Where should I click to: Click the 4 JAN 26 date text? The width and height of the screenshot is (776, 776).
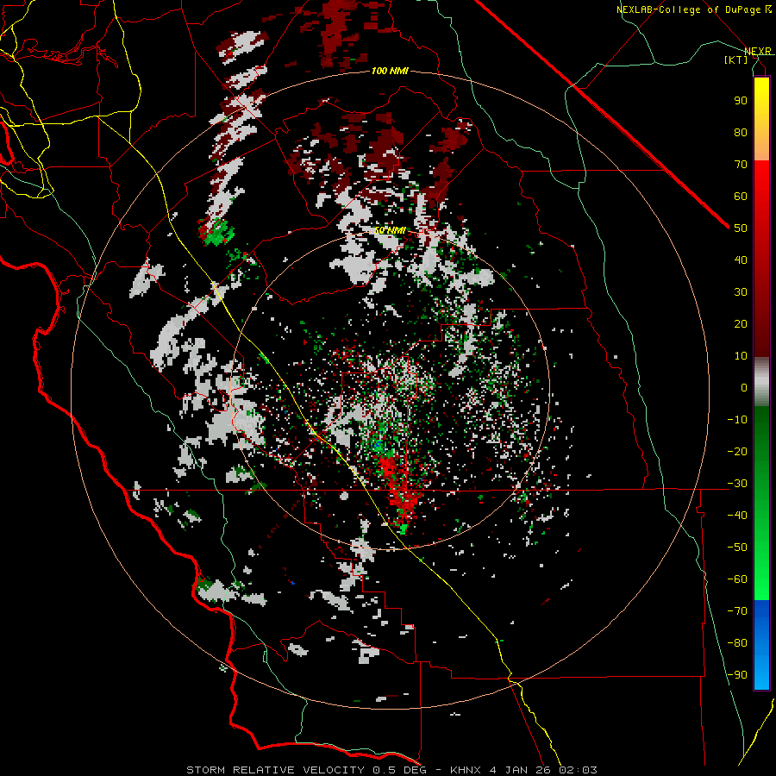[x=522, y=770]
